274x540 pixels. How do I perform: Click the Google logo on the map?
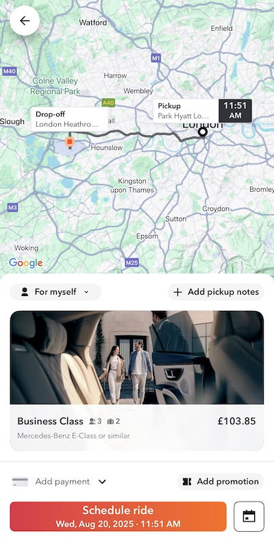point(26,263)
